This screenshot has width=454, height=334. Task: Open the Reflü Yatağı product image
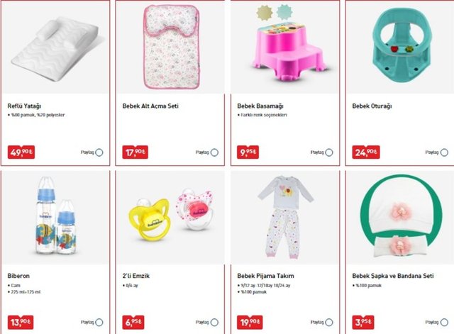(x=57, y=49)
